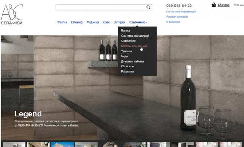This screenshot has height=147, width=244.
Task: Open the Условия доставки link
Action: (x=177, y=17)
